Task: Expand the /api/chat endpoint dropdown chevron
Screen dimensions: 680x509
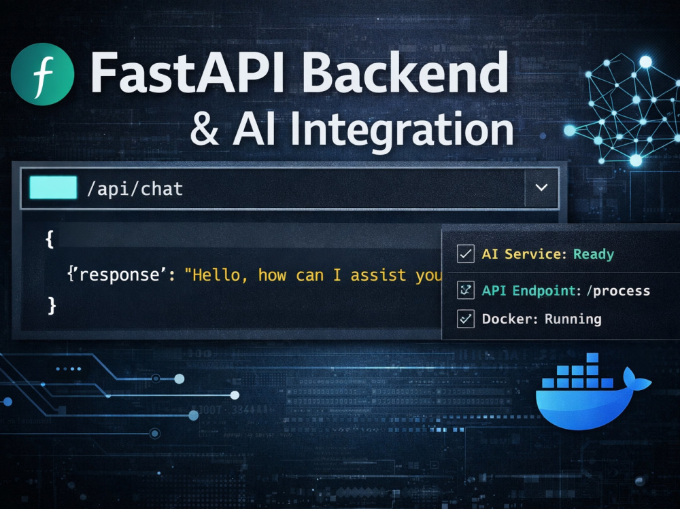Action: [x=541, y=188]
